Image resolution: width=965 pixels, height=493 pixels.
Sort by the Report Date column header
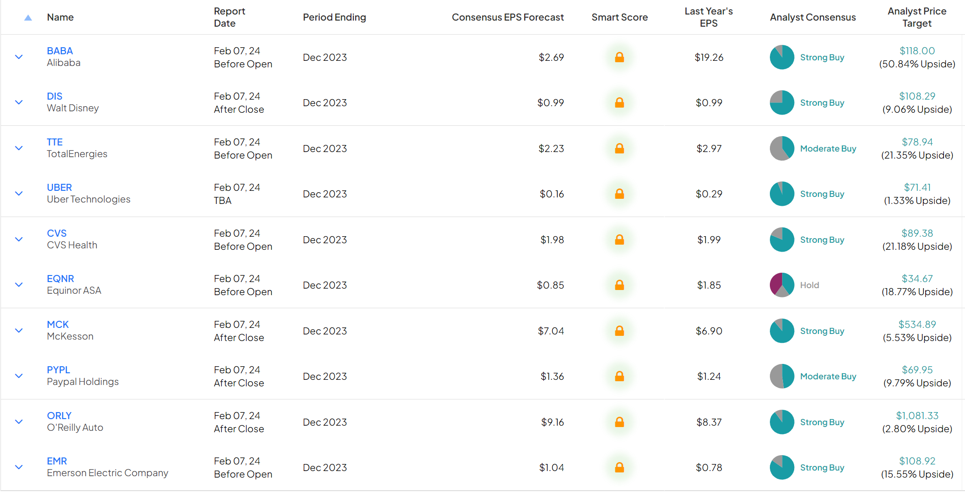pos(229,17)
